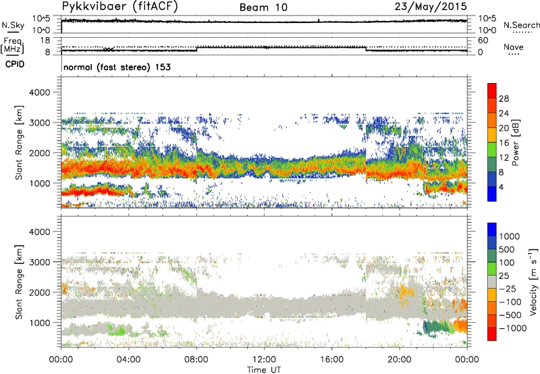
Task: Click the "20" label on Power color bar
Action: point(504,128)
